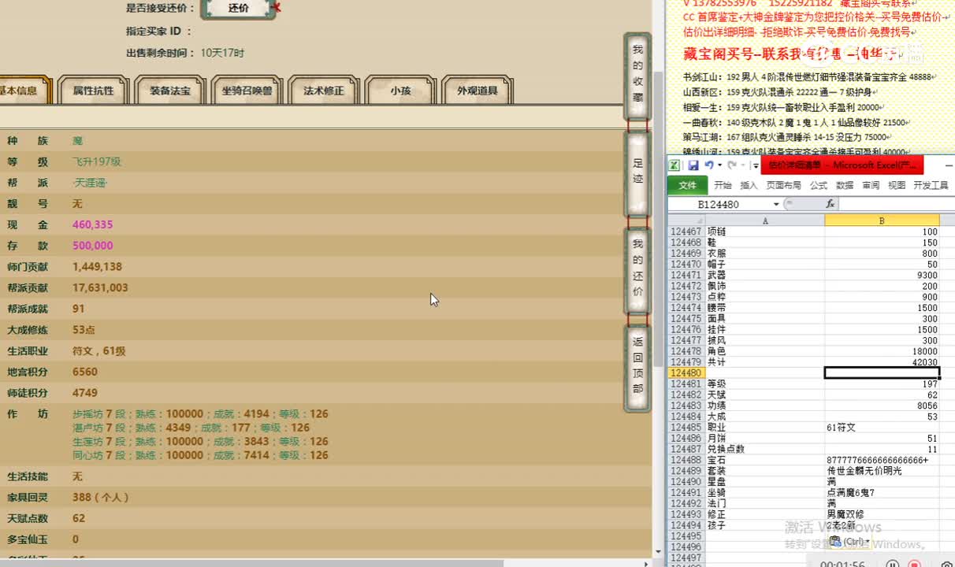This screenshot has width=955, height=567.
Task: Click the fx insert function icon
Action: [x=830, y=204]
